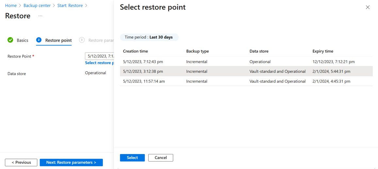Click the Data store label on Restore page
This screenshot has width=378, height=169.
(x=17, y=74)
